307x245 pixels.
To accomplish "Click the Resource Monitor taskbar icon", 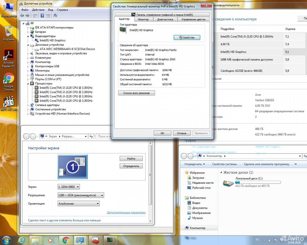I will pos(110,240).
